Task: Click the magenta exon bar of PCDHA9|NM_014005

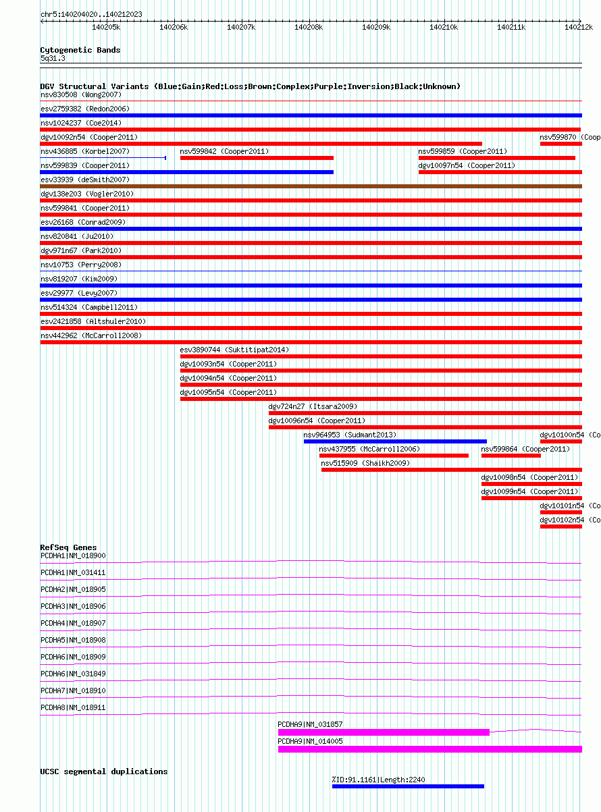Action: click(x=430, y=749)
